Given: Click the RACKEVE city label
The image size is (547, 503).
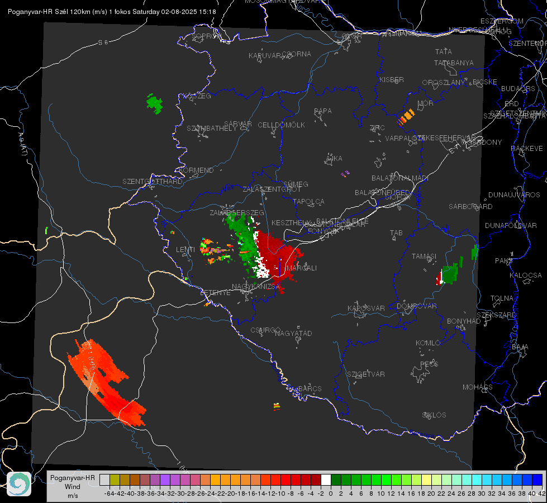Looking at the screenshot, I should click(527, 149).
